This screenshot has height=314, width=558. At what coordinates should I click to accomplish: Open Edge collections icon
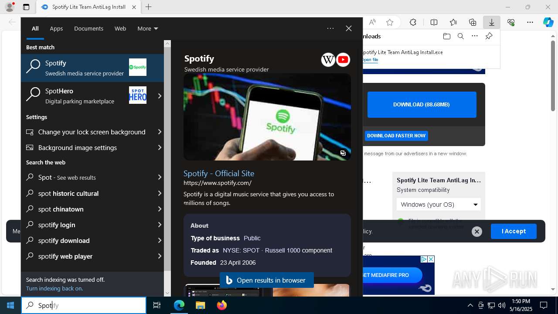click(473, 22)
